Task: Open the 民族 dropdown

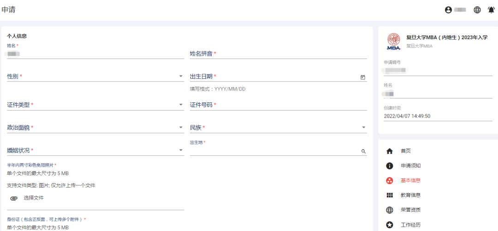Action: coord(363,128)
